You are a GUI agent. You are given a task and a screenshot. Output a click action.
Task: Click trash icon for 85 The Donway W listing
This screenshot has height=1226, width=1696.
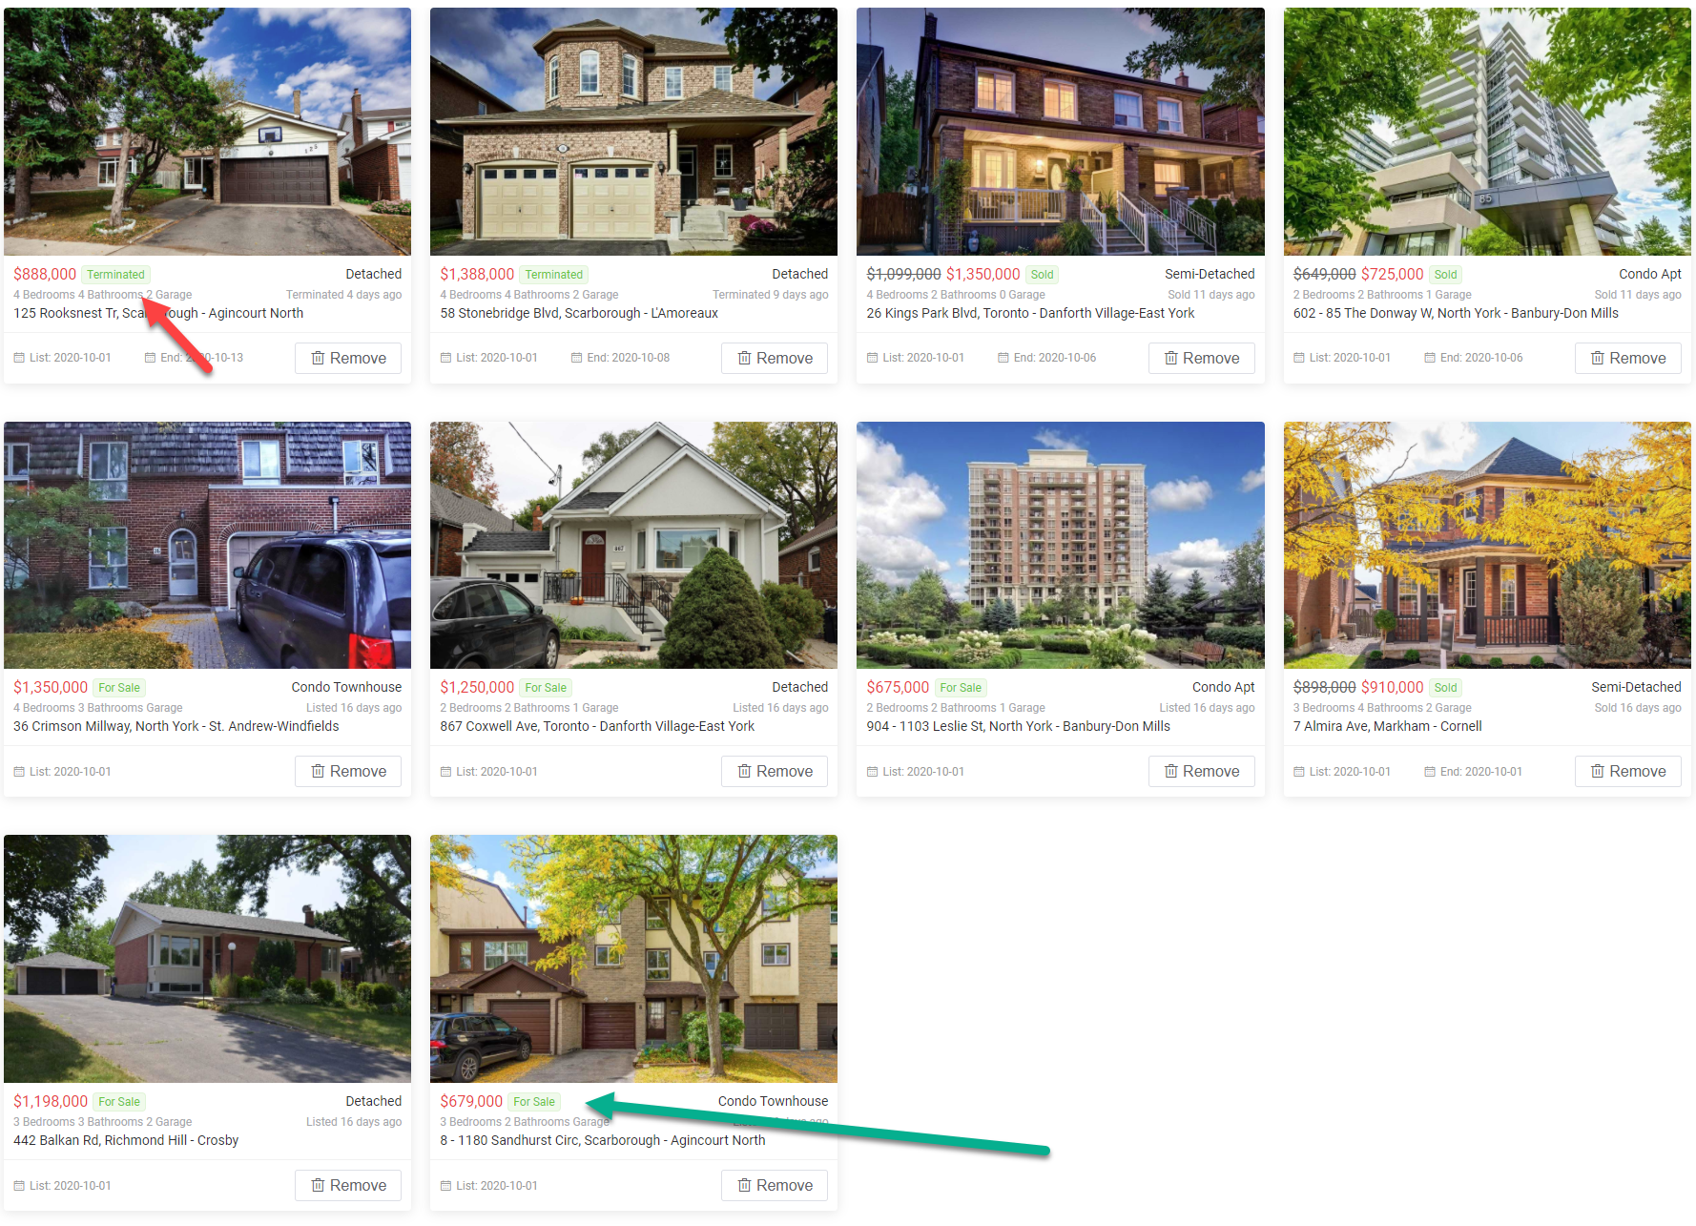pos(1597,358)
